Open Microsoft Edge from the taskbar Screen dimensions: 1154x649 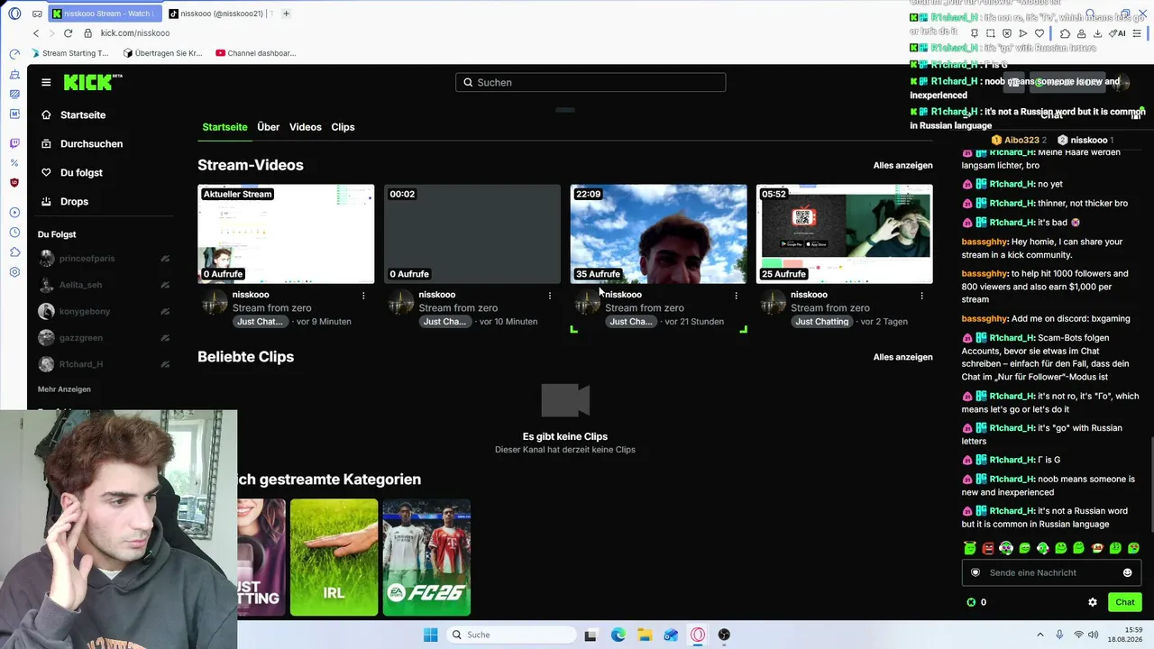tap(618, 635)
